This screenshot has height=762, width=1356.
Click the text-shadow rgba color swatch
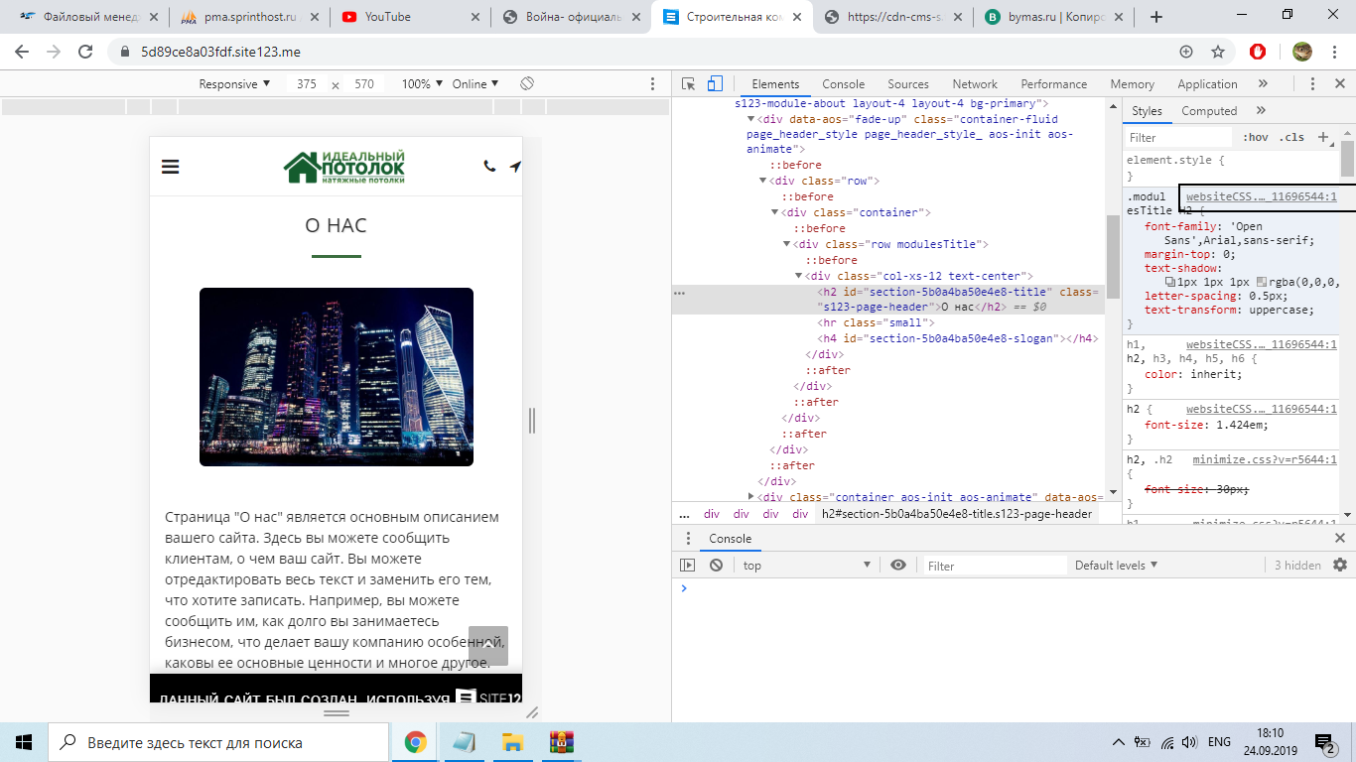click(1262, 282)
